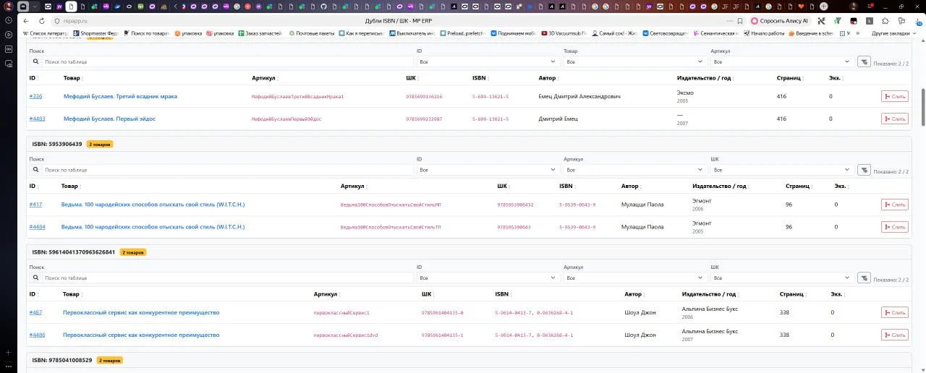Show hidden bookmarks with the double chevron
The image size is (926, 373).
coord(858,33)
